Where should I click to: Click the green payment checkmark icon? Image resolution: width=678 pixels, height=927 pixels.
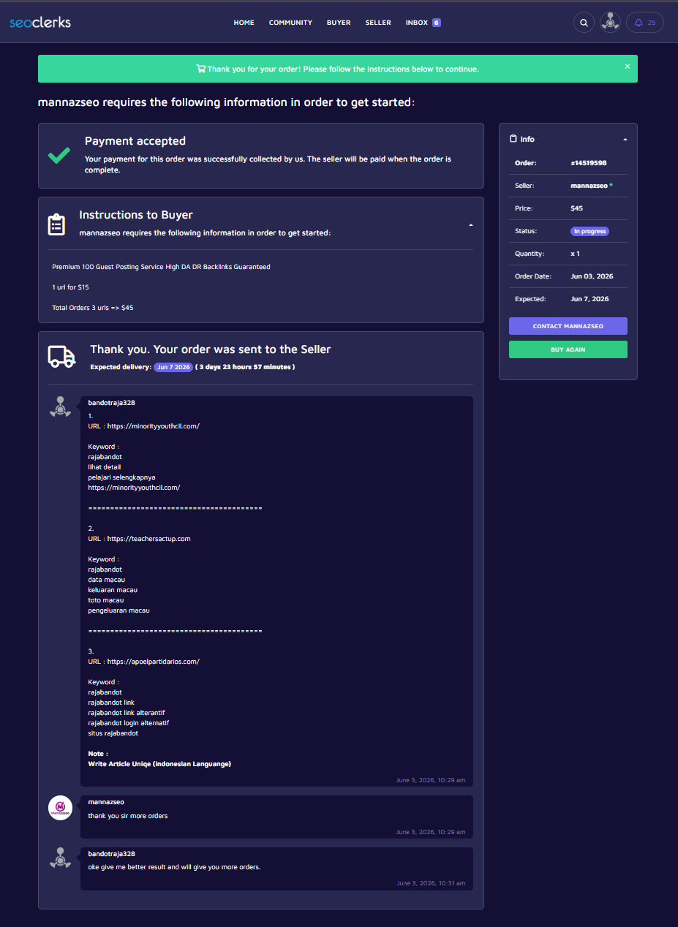click(59, 155)
